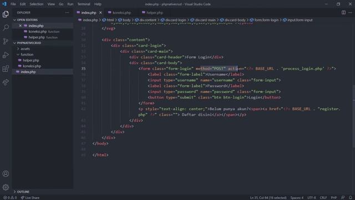The height and width of the screenshot is (200, 355).
Task: Open the Manage gear icon
Action: (x=6, y=187)
